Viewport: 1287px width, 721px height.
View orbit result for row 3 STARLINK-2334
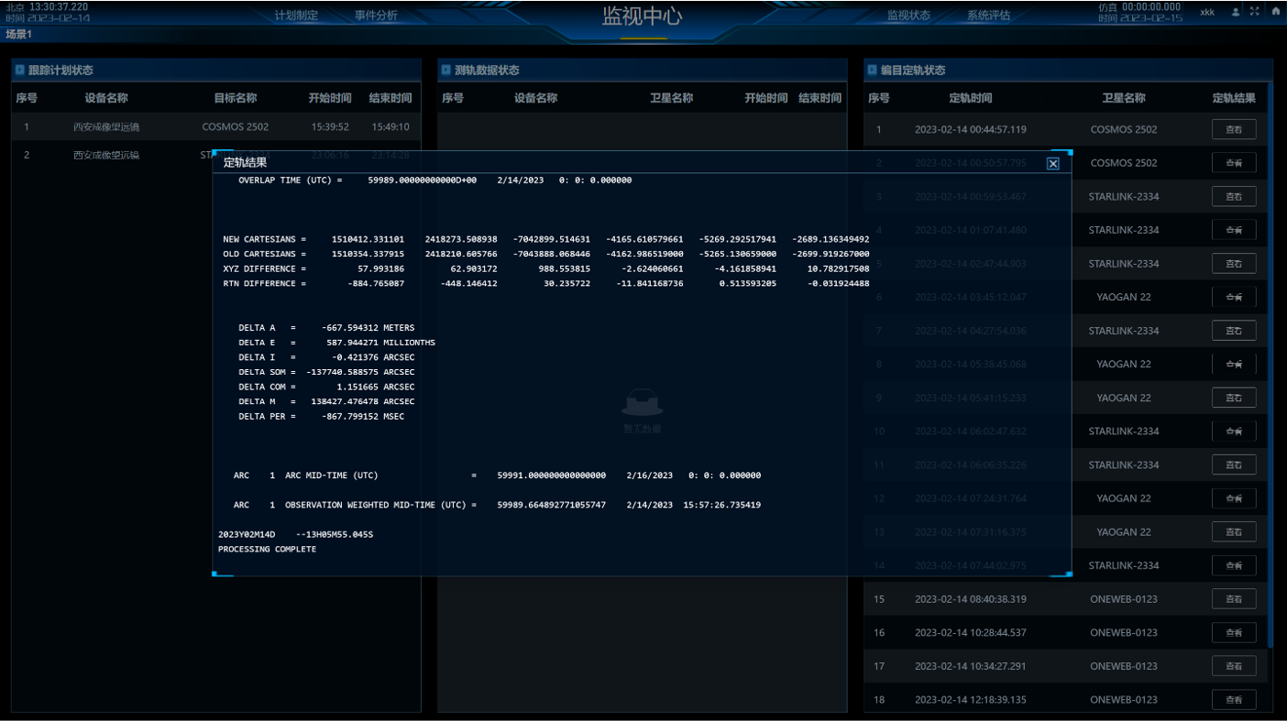1233,197
